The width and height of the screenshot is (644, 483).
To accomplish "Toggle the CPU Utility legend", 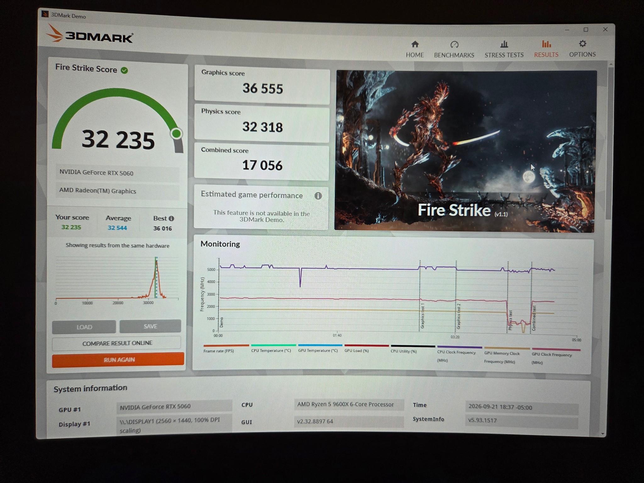I will (x=413, y=349).
